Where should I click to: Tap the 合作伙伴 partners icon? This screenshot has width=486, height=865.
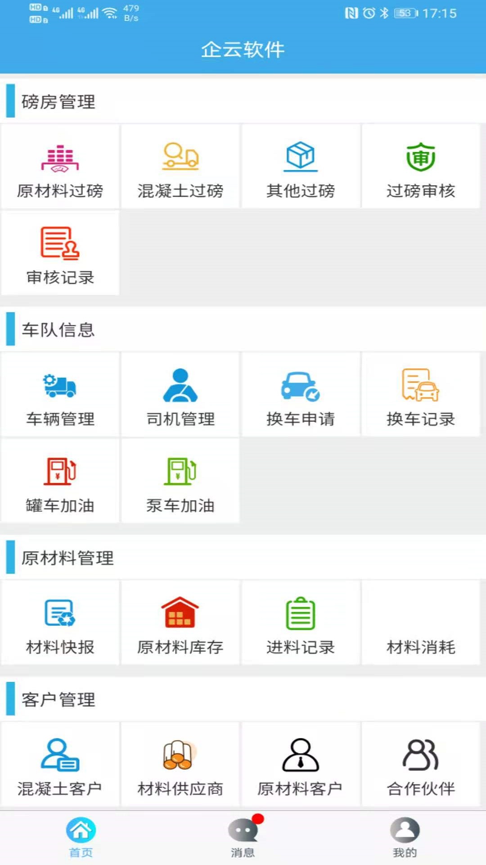(x=421, y=755)
